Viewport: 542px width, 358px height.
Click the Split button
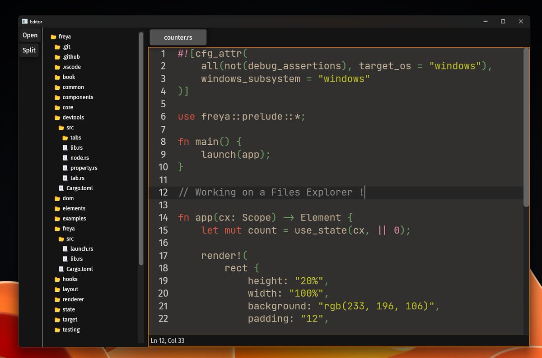tap(29, 50)
